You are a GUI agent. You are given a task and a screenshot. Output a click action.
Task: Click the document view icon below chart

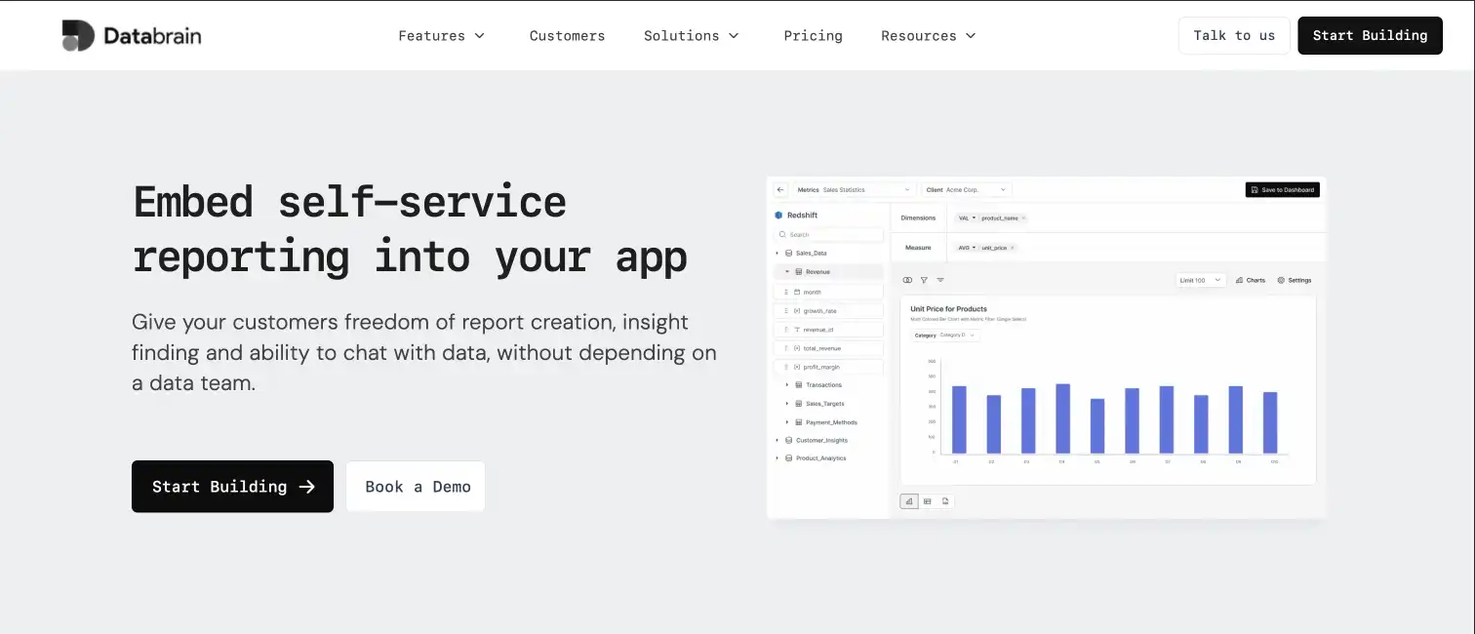click(945, 501)
